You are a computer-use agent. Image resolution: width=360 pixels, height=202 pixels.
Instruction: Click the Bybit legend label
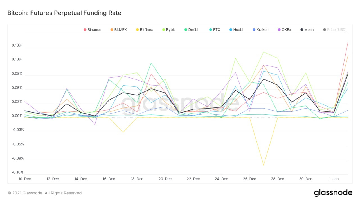[170, 30]
